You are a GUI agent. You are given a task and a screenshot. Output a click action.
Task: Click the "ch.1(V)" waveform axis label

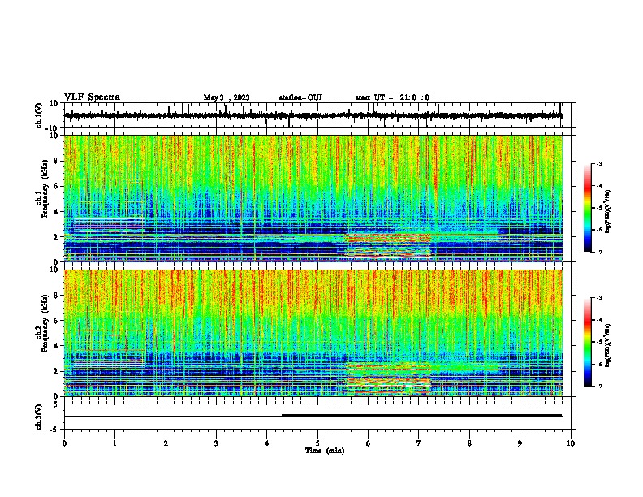39,115
